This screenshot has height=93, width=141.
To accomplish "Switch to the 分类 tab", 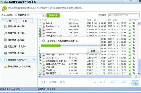I will point(9,21).
